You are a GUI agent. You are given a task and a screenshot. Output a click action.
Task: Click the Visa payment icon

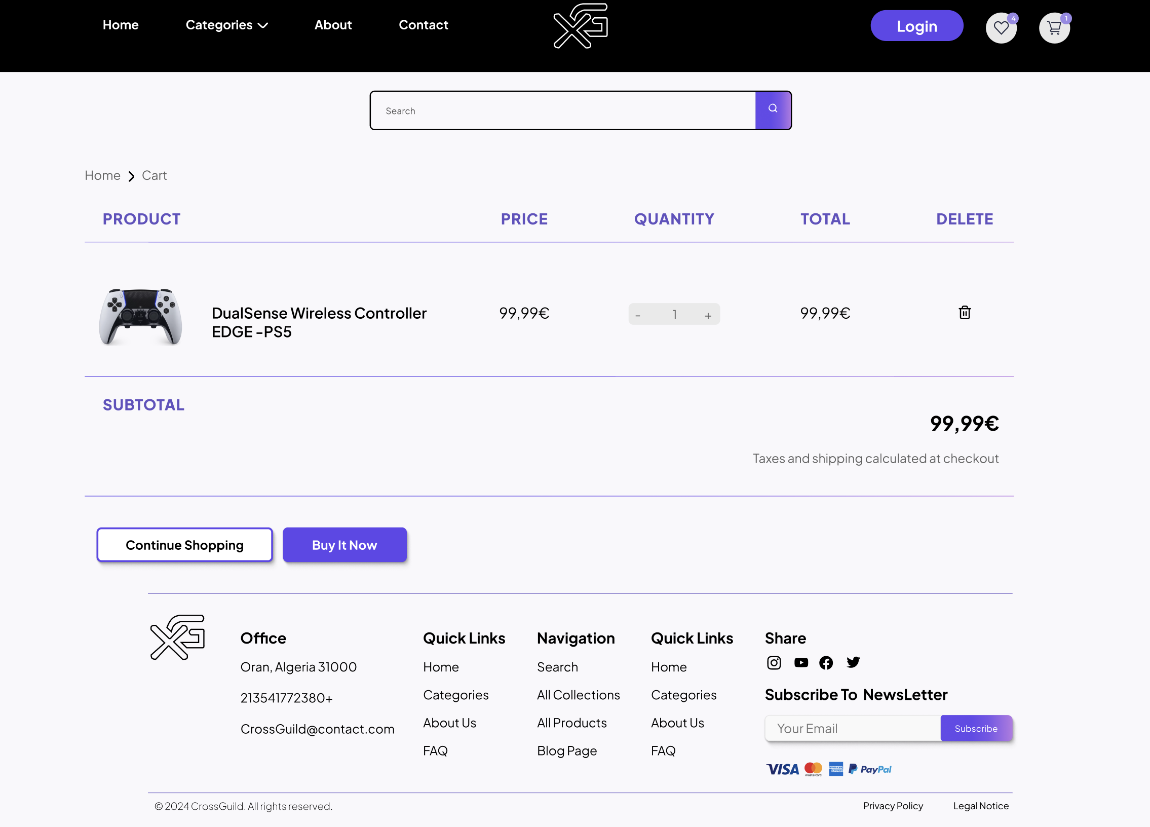782,769
